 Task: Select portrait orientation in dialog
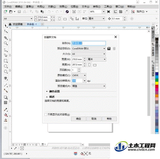point(89,65)
